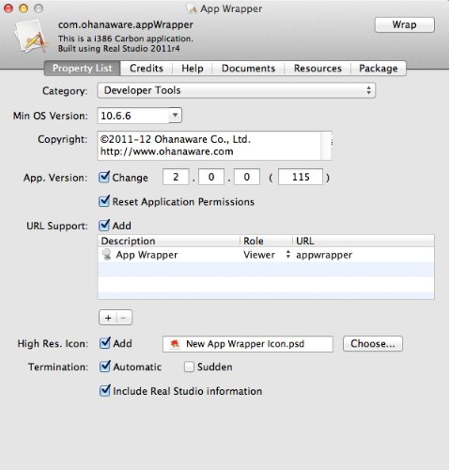Click the com.ohanaware.appWrapper identifier text
Screen dimensions: 449x470
point(126,24)
